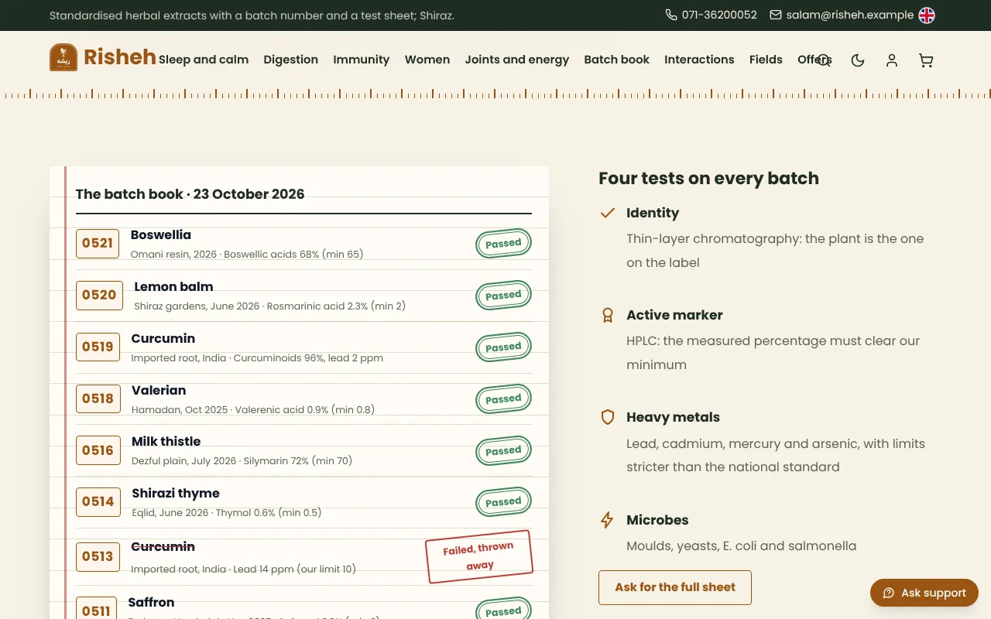
Task: Toggle dark mode with the moon icon
Action: point(858,60)
